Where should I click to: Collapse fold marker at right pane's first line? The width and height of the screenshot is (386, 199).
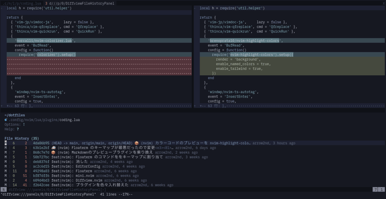[195, 8]
